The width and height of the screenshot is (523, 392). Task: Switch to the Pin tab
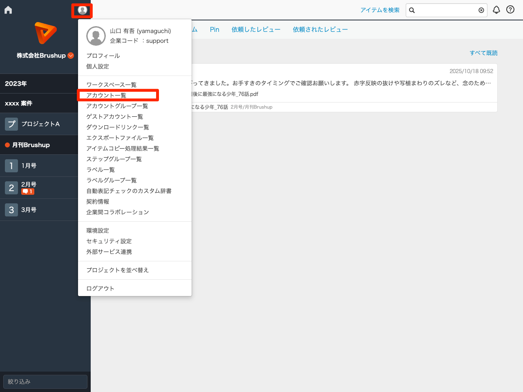214,29
